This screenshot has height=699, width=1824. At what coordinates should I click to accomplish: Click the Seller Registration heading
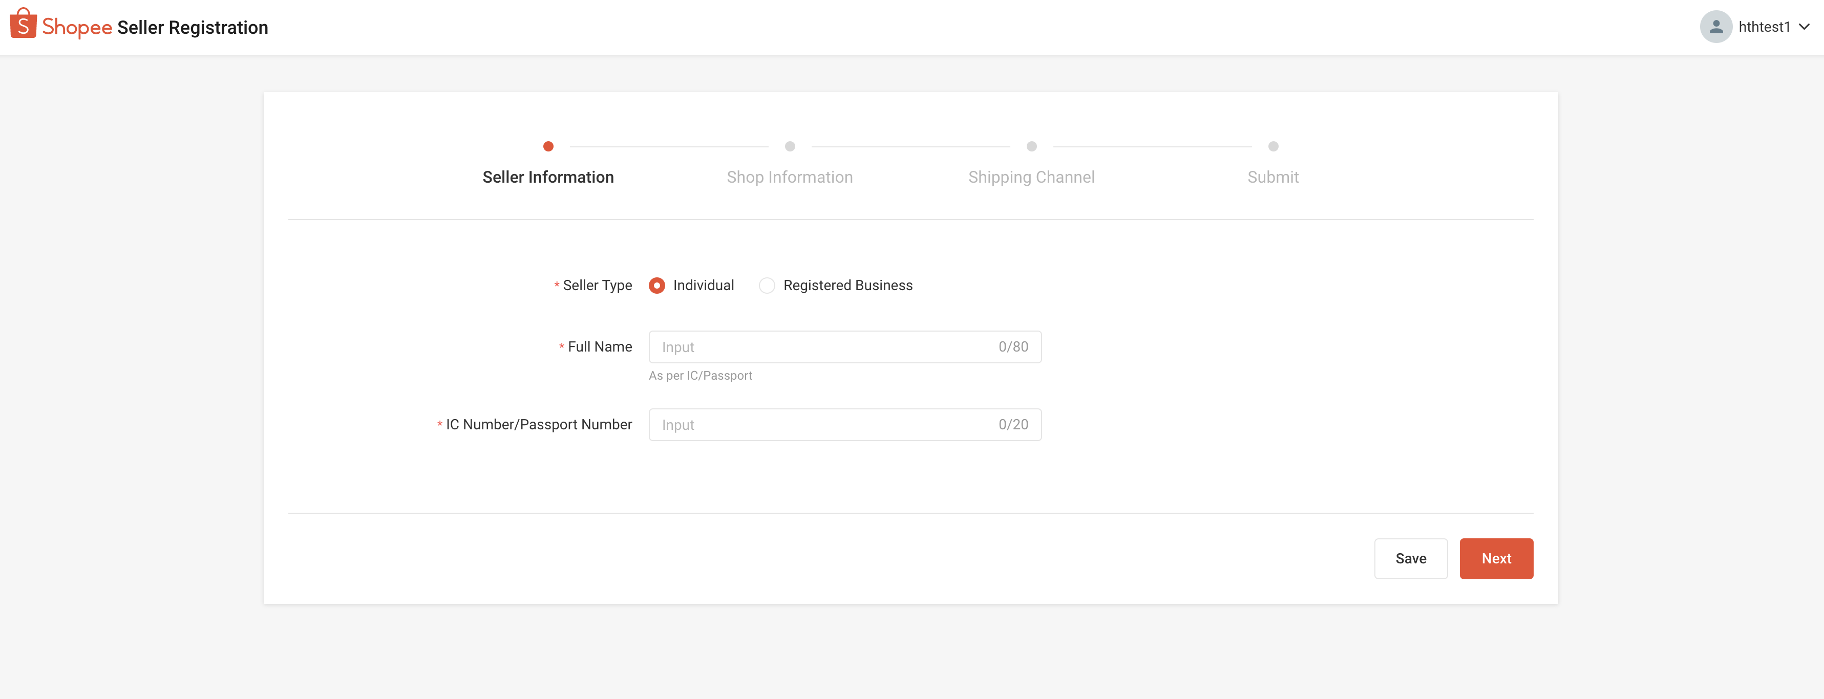pyautogui.click(x=193, y=27)
